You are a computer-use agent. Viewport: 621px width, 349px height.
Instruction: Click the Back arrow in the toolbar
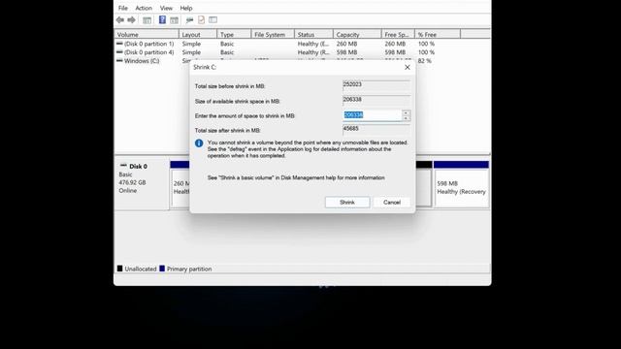click(x=120, y=19)
